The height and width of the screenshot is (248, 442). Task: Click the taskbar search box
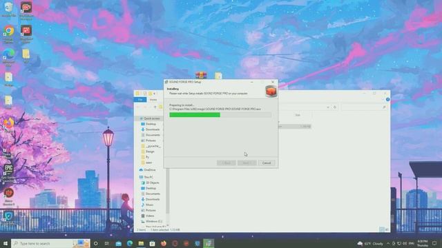50,243
